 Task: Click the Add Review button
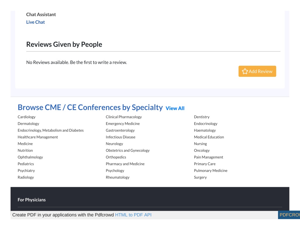tap(257, 71)
